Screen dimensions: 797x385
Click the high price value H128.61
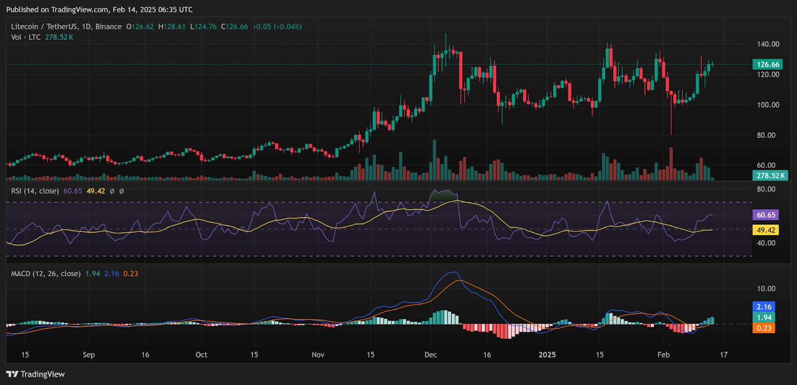172,26
